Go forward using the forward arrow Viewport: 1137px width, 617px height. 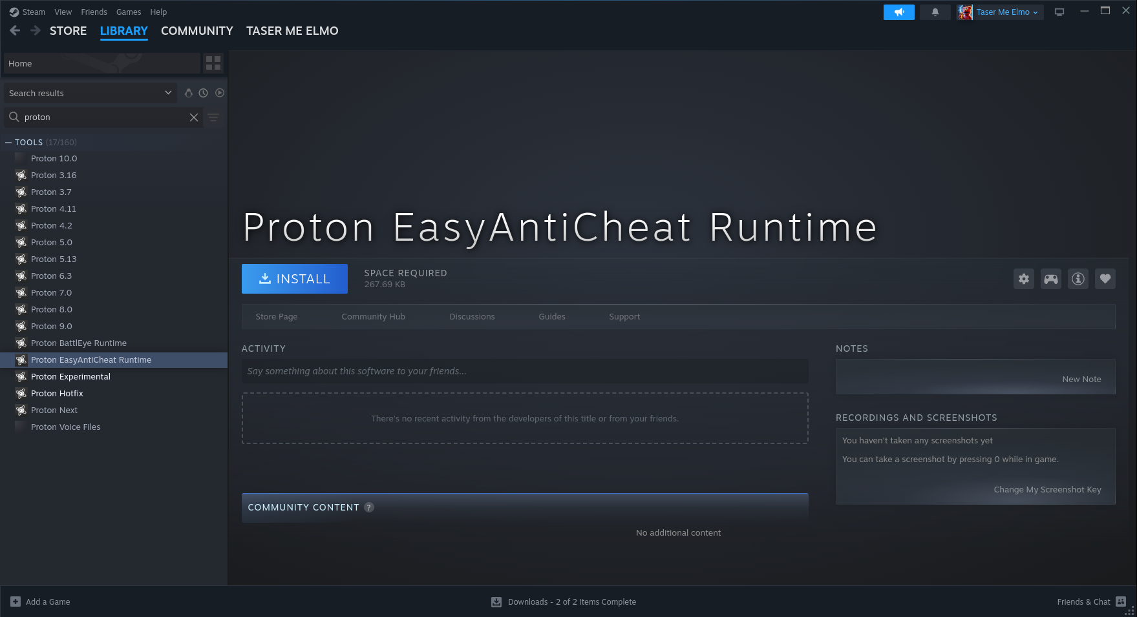36,30
